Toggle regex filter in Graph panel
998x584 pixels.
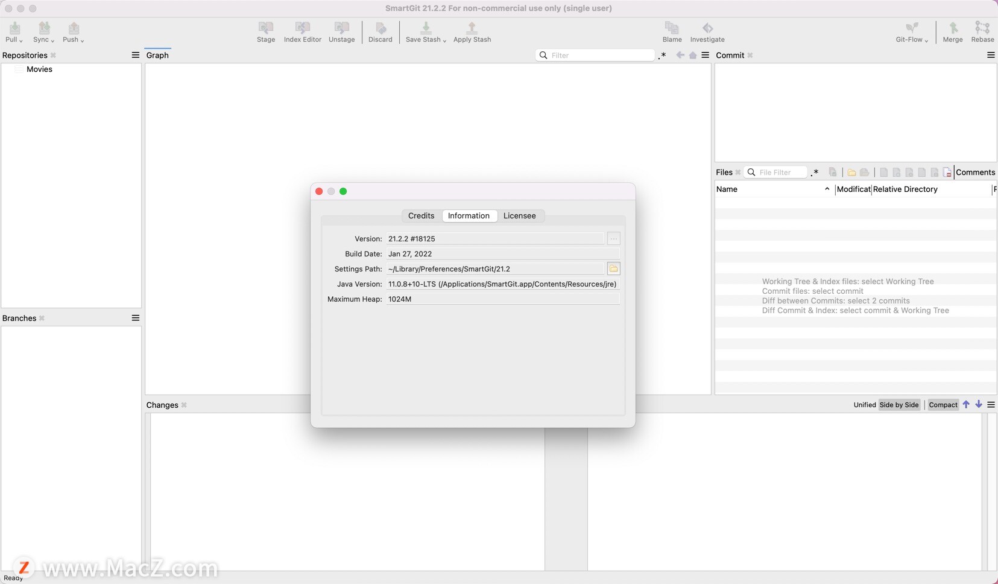tap(662, 56)
